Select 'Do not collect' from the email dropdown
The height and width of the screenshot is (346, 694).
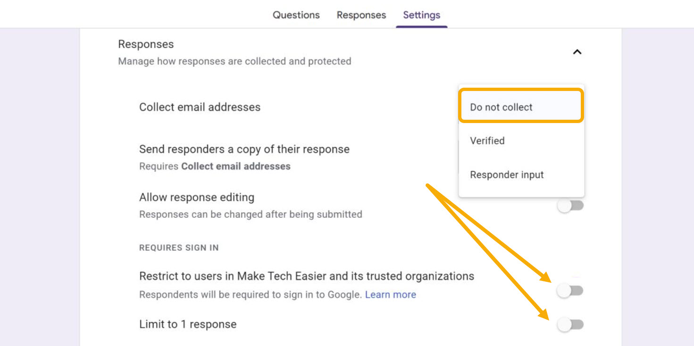(x=501, y=107)
